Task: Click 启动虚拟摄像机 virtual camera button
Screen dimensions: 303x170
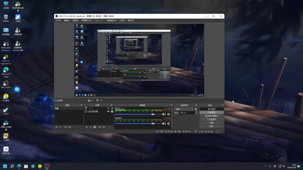Action: click(x=212, y=116)
